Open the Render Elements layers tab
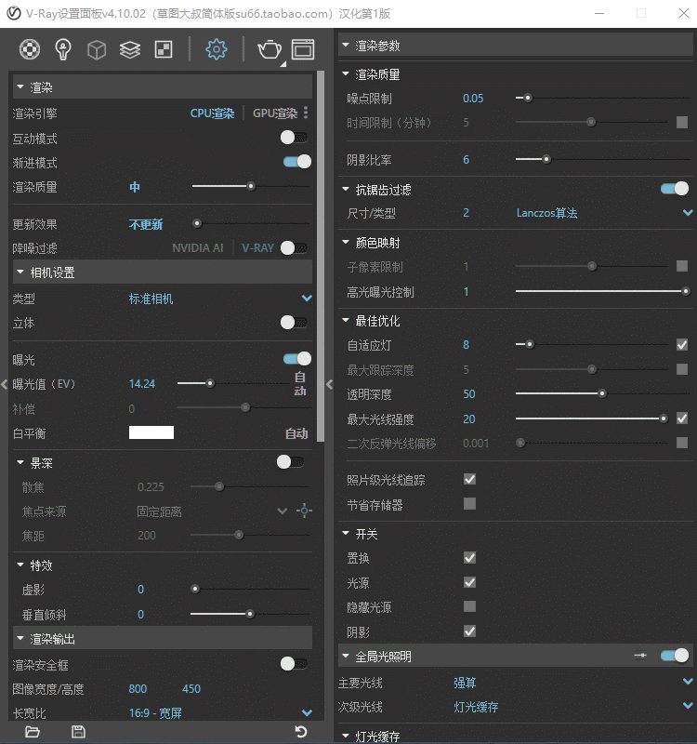This screenshot has width=697, height=744. pos(130,49)
